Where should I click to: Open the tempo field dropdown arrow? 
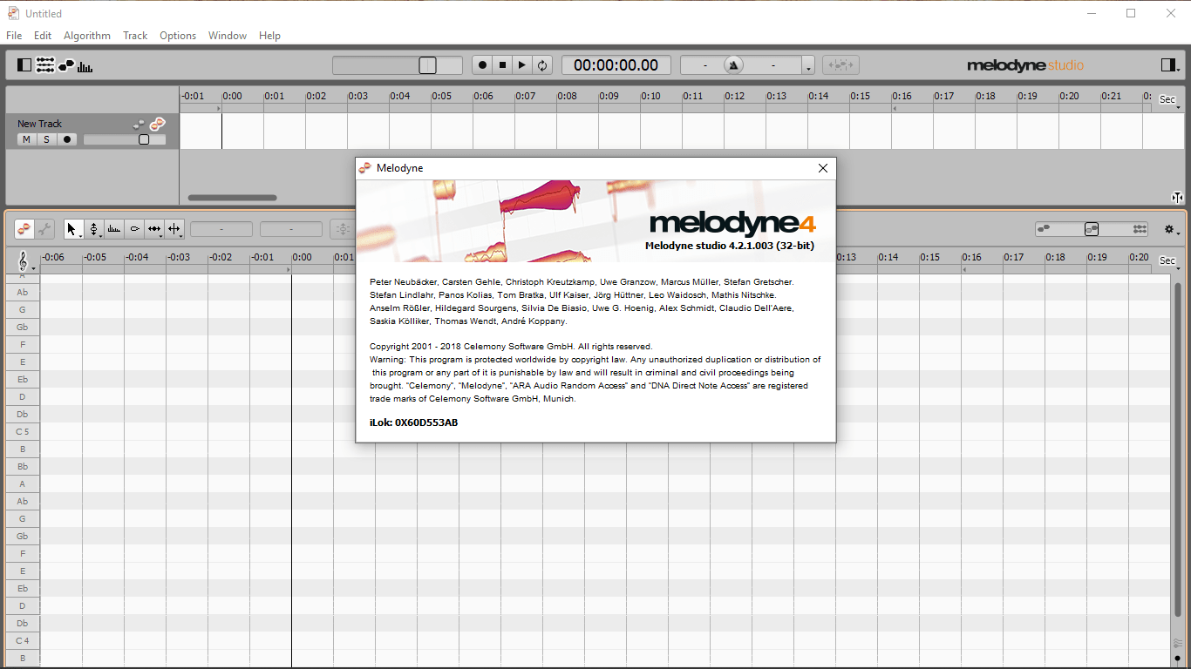pyautogui.click(x=808, y=66)
